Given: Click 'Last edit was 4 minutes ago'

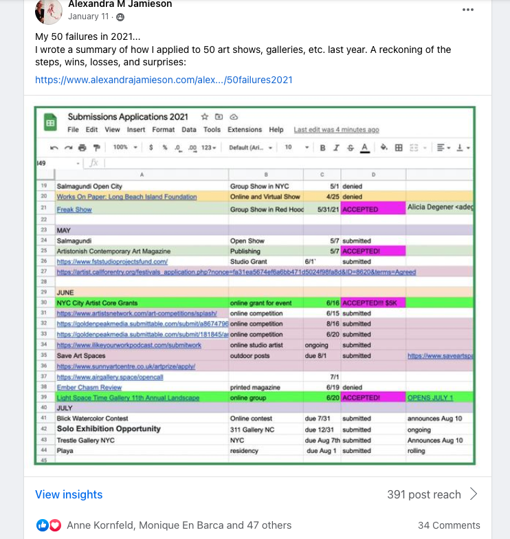Looking at the screenshot, I should tap(337, 130).
